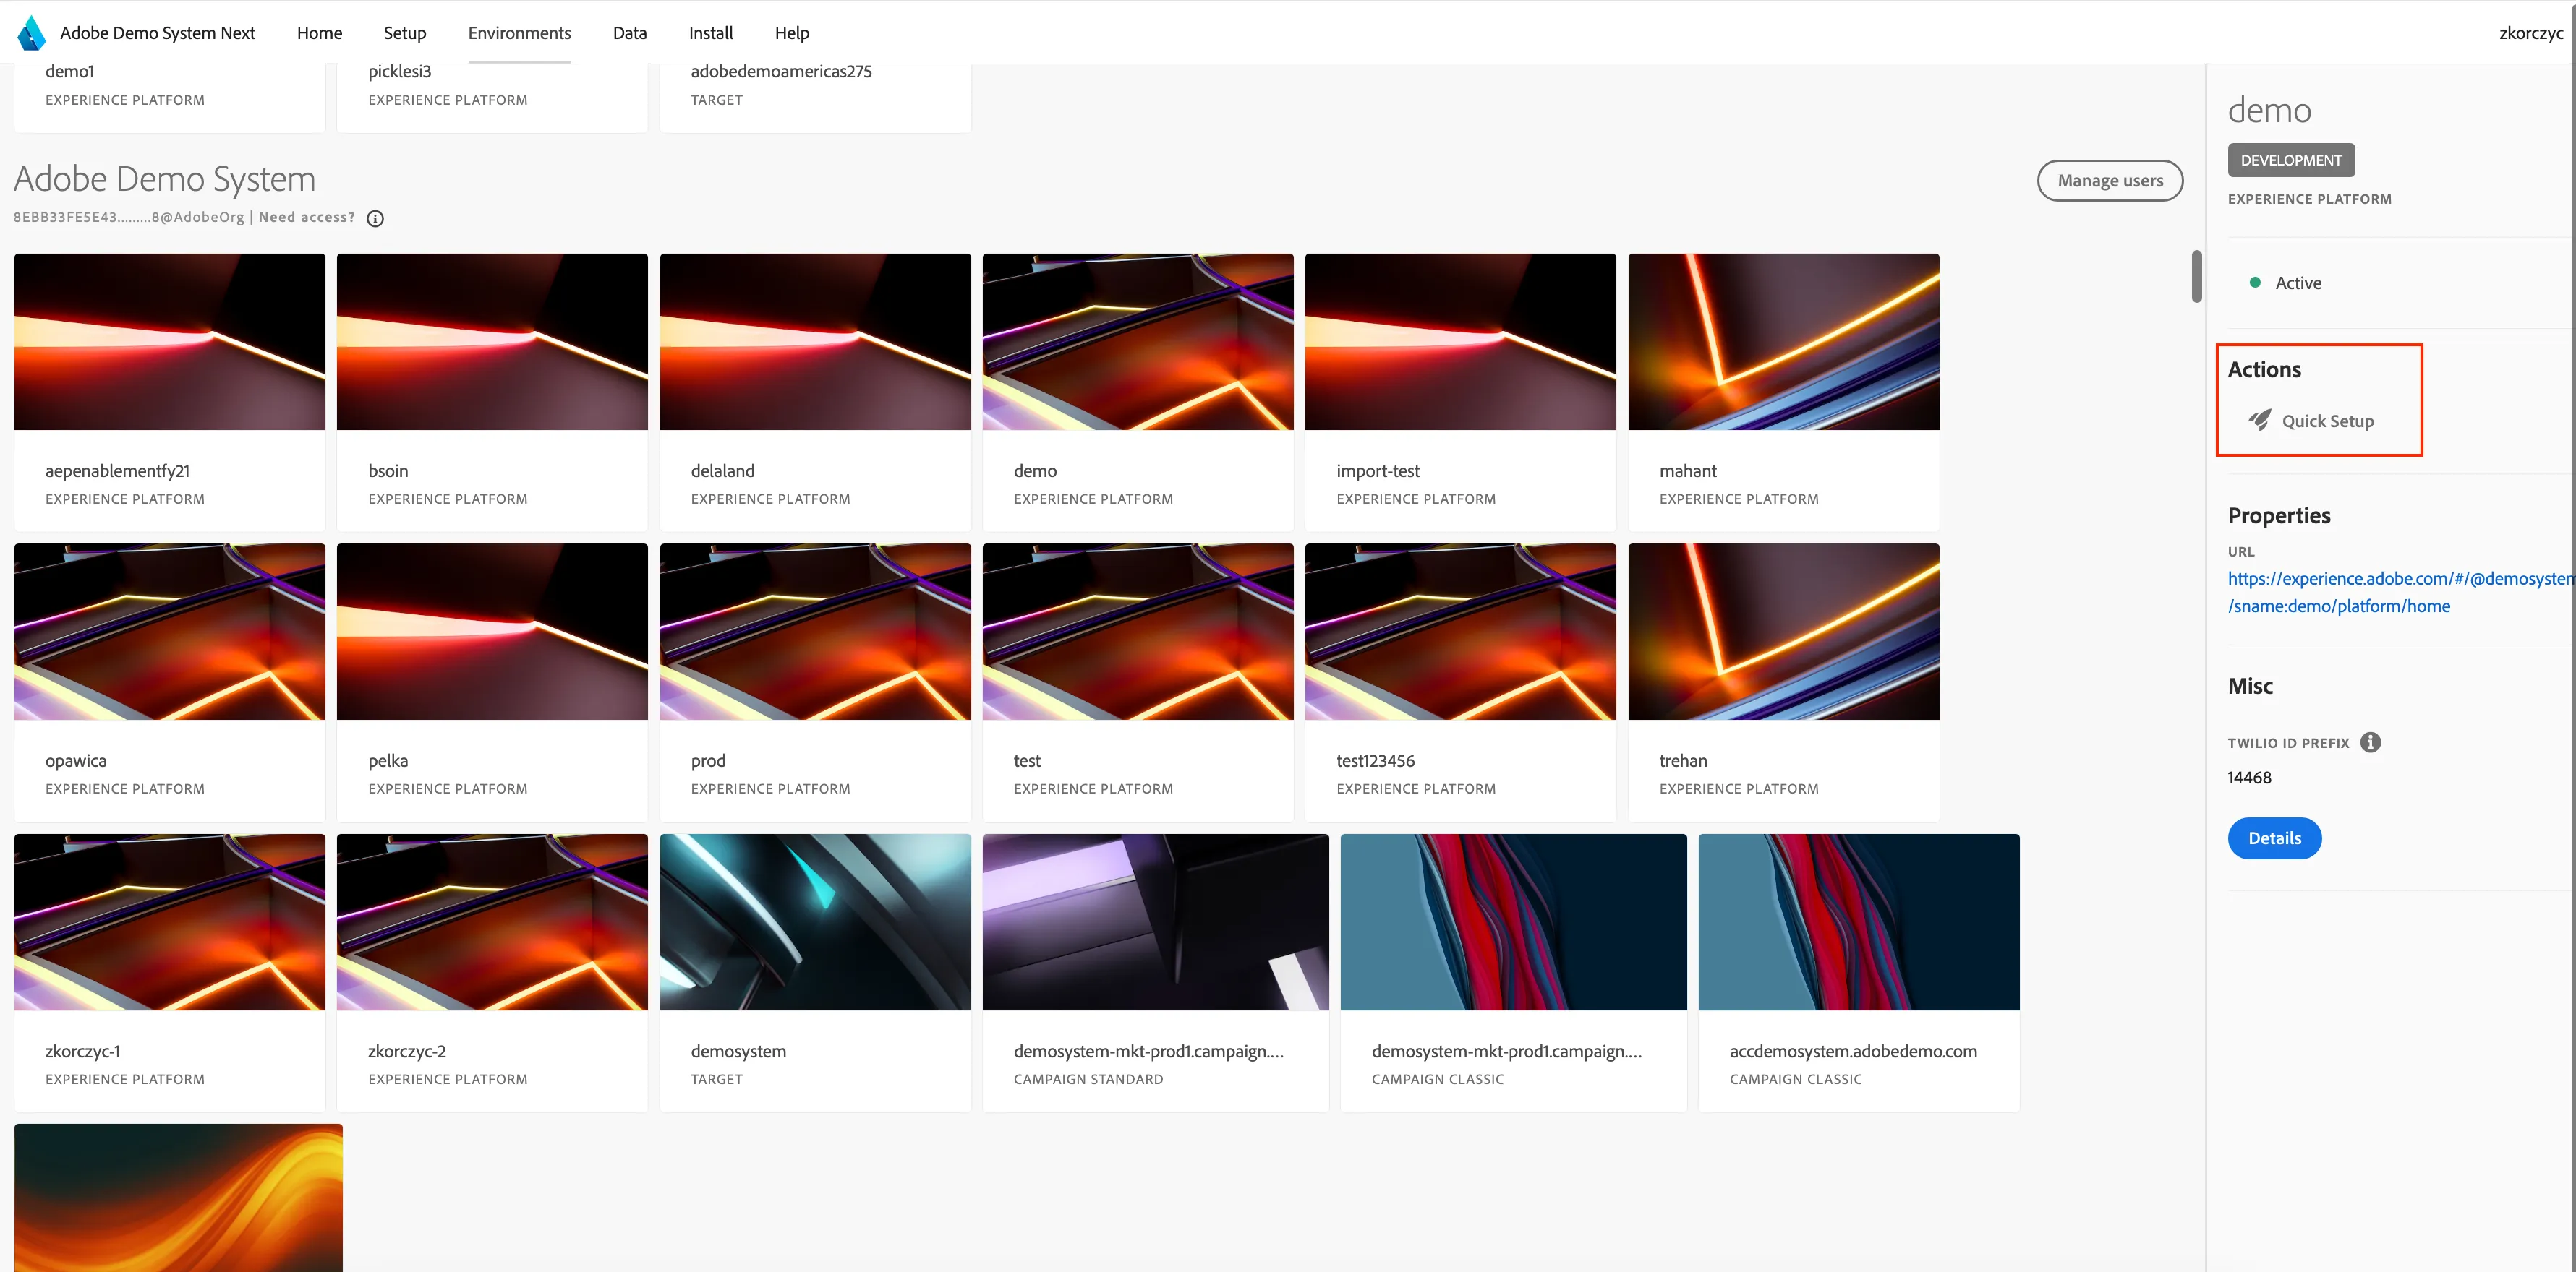Click the adobedemoamericas275 card title

coord(781,72)
